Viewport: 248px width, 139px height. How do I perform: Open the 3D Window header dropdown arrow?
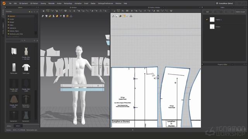83,7
